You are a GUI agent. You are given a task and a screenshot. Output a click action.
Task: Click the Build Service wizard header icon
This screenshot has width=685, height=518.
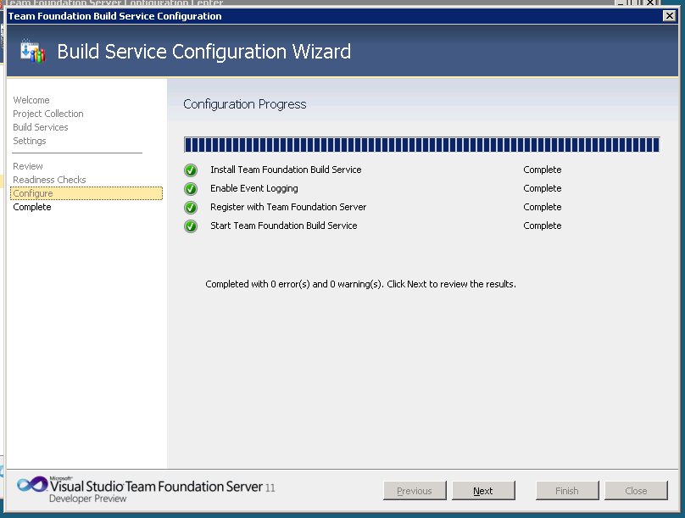tap(32, 51)
